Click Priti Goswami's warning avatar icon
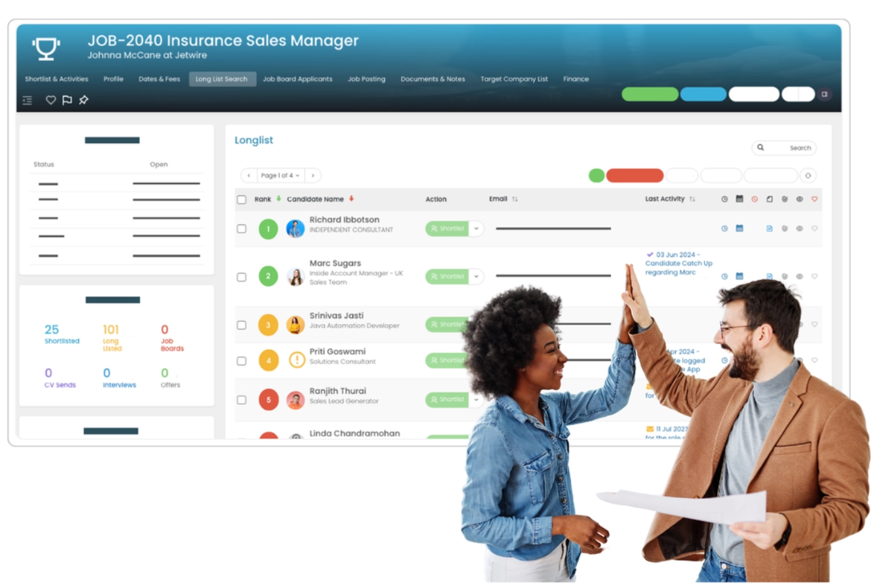Image resolution: width=874 pixels, height=583 pixels. point(297,360)
